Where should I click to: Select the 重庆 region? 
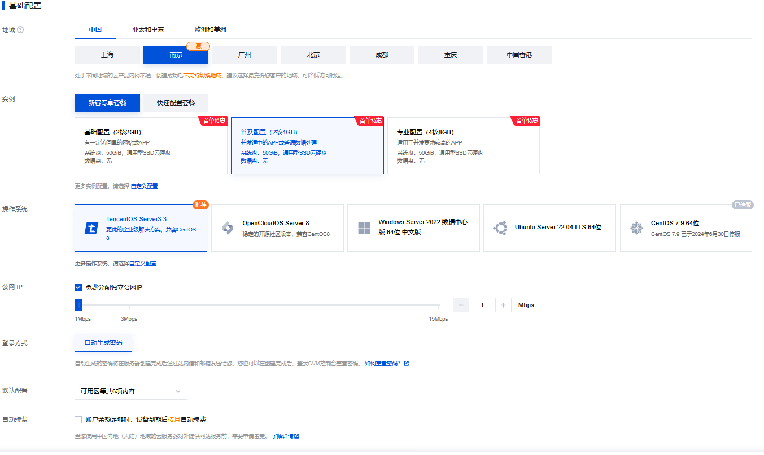451,55
